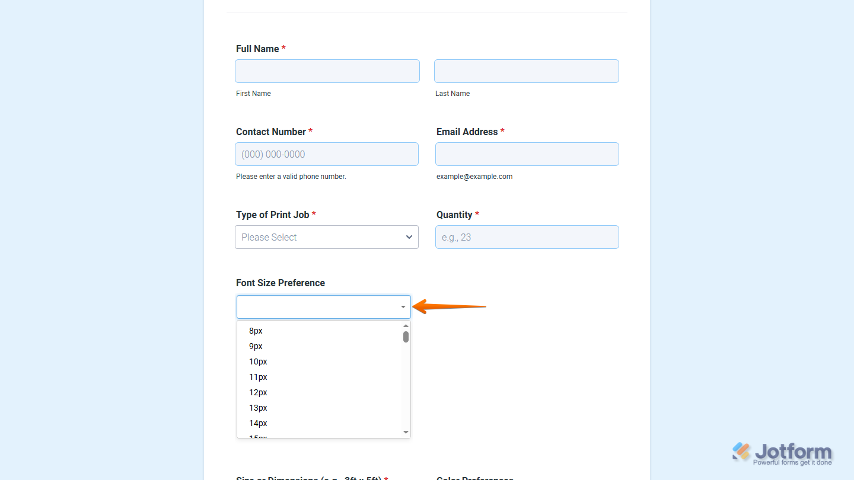Open the Font Size Preference dropdown
The image size is (854, 480).
click(323, 306)
